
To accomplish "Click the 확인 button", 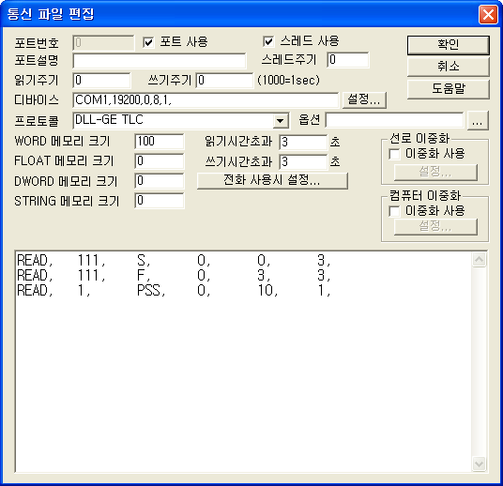I will [449, 45].
